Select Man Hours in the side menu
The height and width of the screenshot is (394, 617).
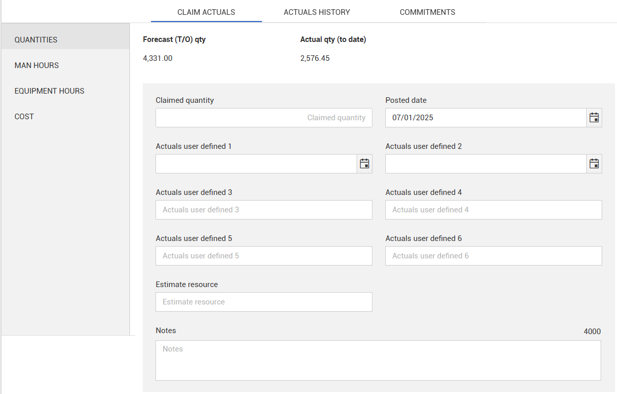(37, 65)
